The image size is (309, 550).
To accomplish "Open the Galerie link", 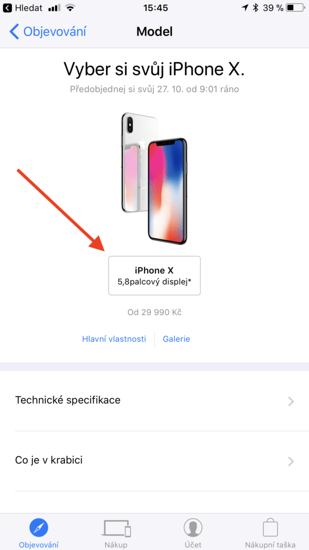I will 176,339.
